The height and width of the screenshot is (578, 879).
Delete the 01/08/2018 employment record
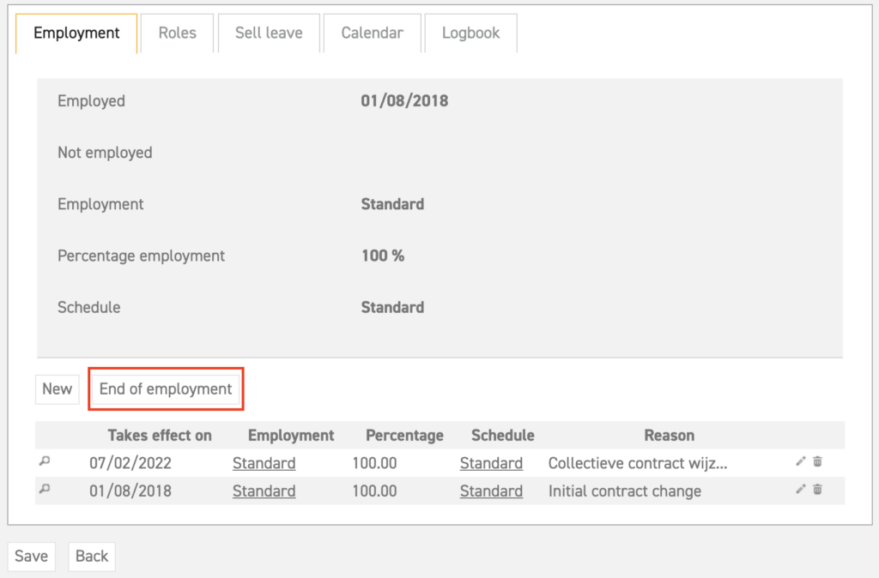click(817, 490)
